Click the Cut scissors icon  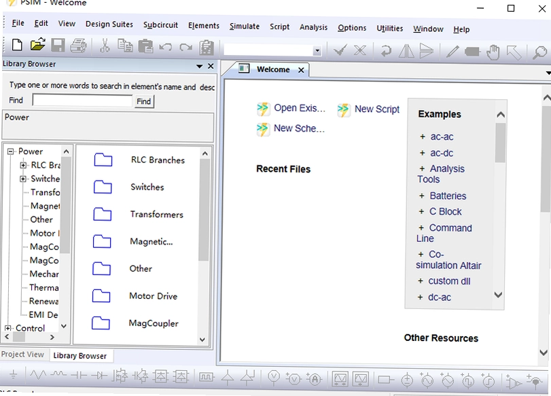click(105, 46)
